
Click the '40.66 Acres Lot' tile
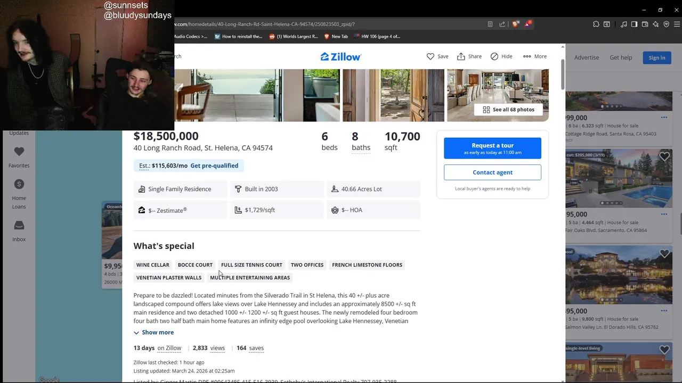[374, 189]
